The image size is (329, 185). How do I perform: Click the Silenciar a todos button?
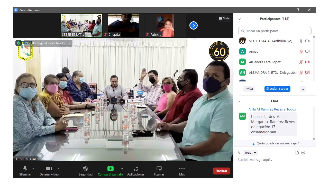(x=277, y=89)
